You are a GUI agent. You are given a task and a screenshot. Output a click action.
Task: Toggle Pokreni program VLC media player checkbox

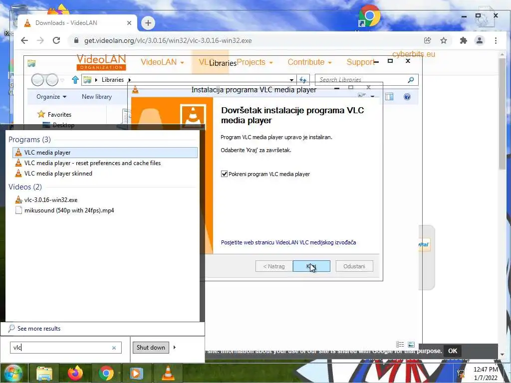[224, 174]
